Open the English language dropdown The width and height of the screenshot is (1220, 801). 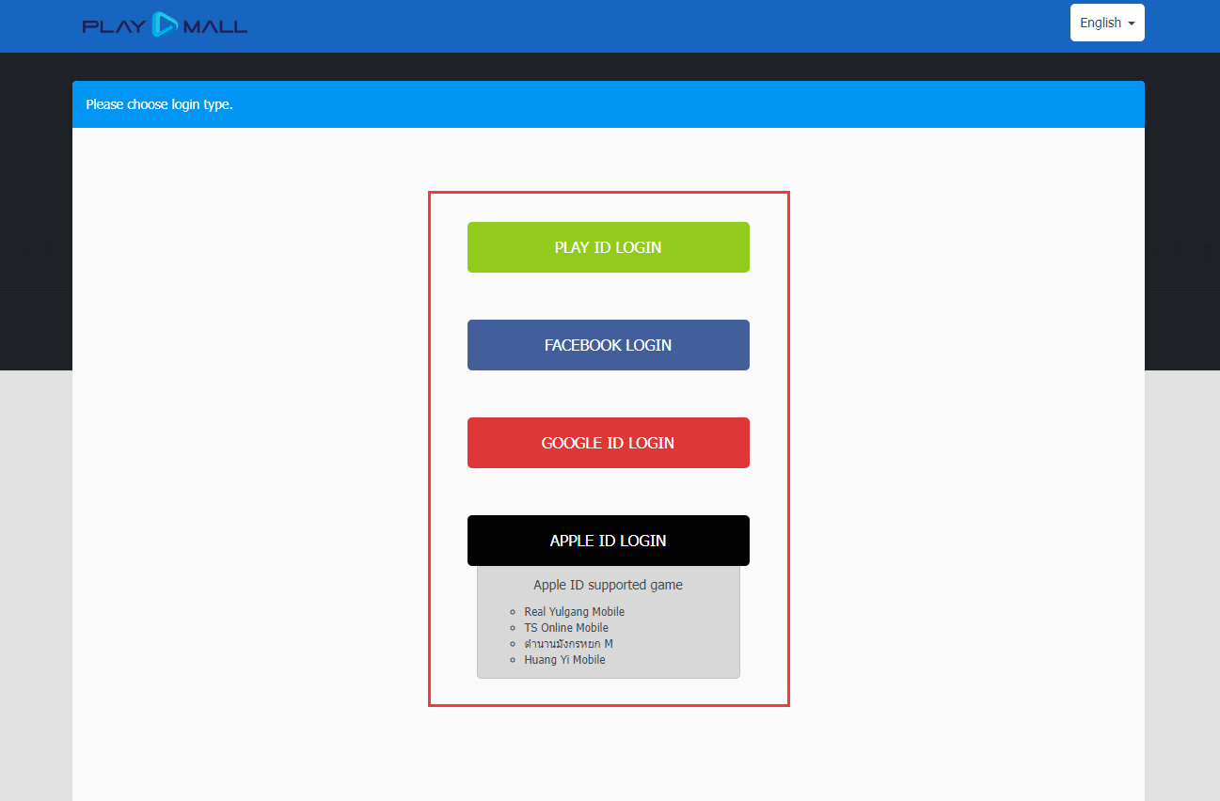point(1107,23)
